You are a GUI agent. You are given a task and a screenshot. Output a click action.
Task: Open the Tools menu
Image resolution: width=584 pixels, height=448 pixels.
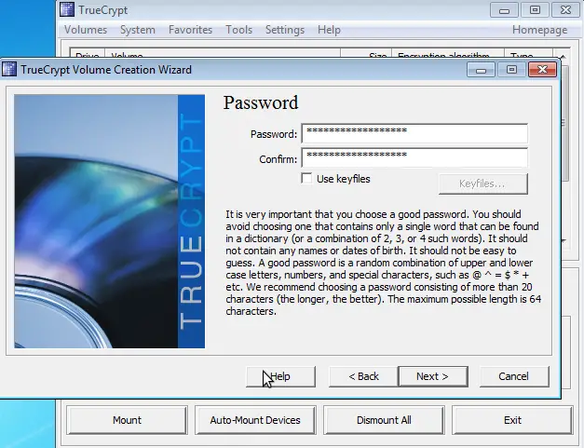click(238, 30)
